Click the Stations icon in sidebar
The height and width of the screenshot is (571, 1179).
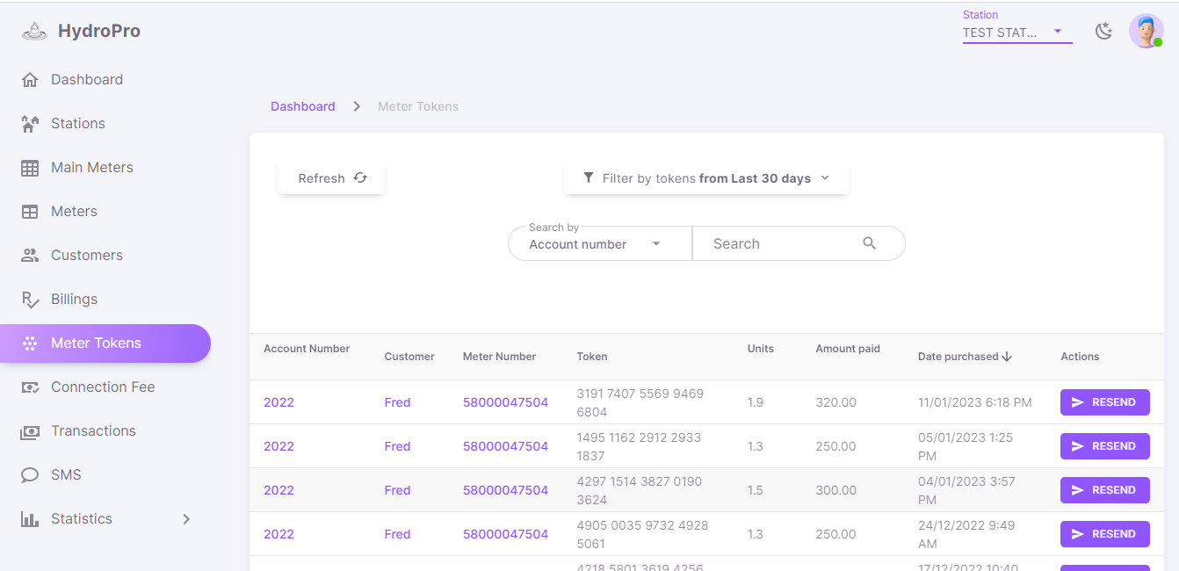(30, 124)
